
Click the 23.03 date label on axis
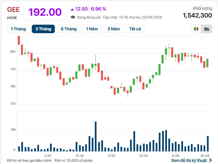(144, 156)
